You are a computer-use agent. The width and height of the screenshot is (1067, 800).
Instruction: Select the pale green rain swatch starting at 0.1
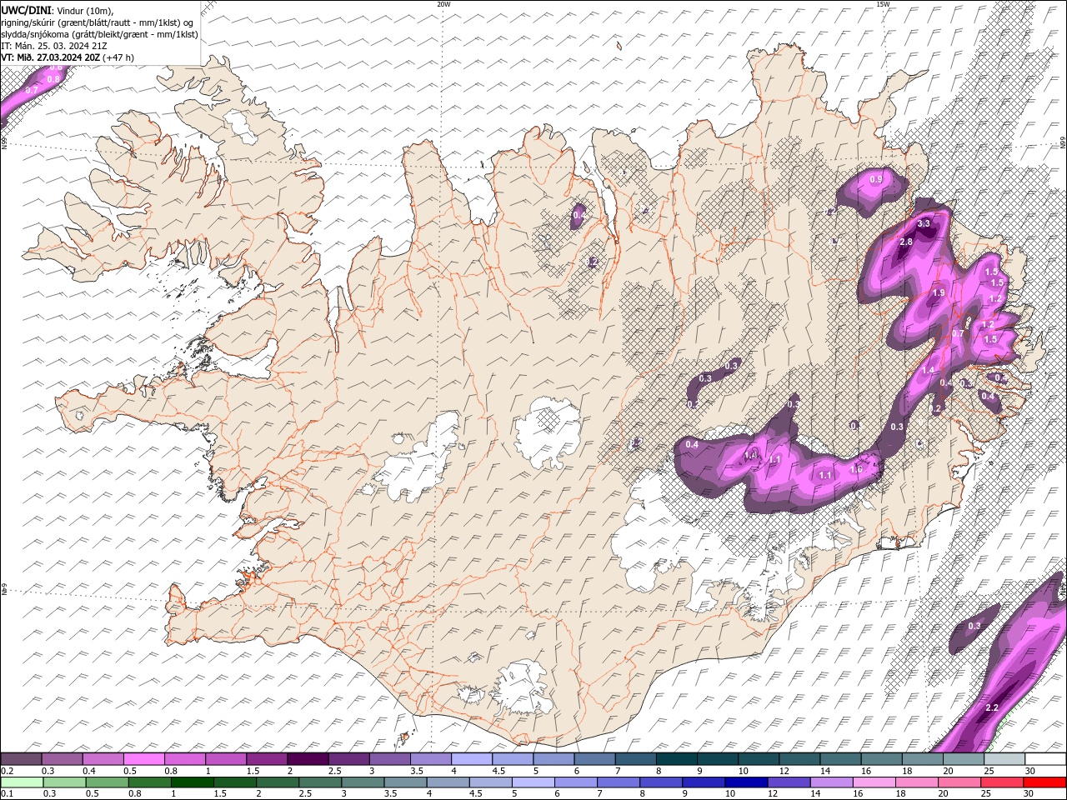tap(22, 782)
